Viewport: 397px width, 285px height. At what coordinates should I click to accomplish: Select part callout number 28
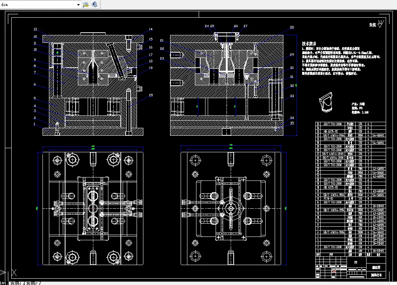click(x=292, y=27)
